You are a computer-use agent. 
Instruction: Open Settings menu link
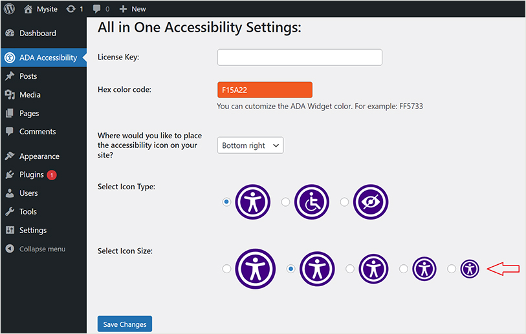click(33, 230)
